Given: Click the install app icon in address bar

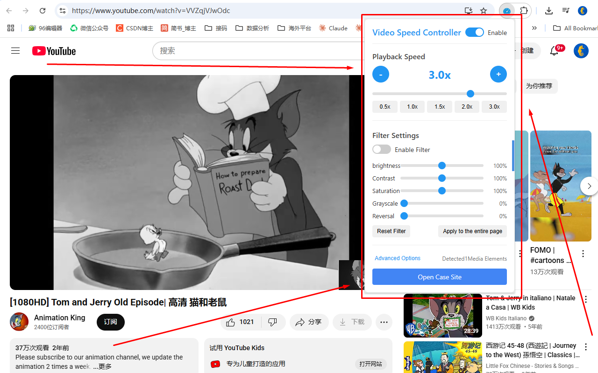Looking at the screenshot, I should point(468,11).
